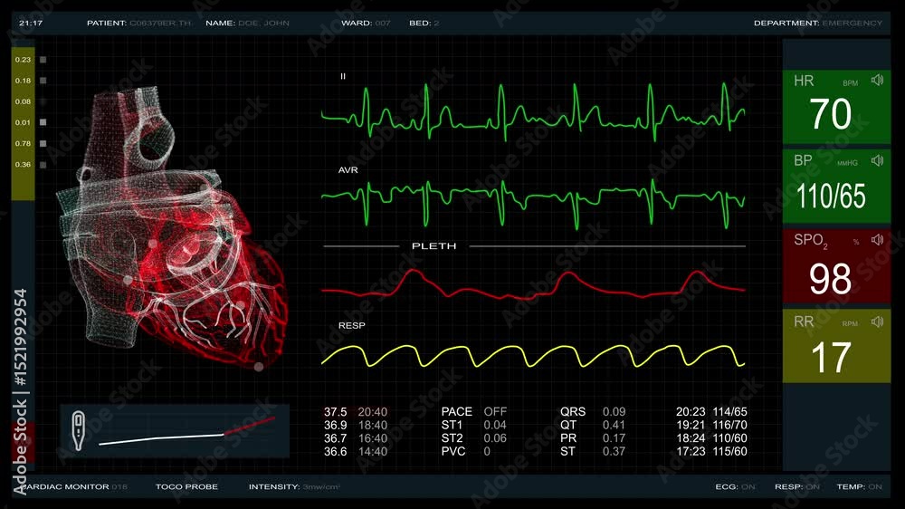Toggle the square next to 0.23
The width and height of the screenshot is (905, 509).
coord(43,60)
